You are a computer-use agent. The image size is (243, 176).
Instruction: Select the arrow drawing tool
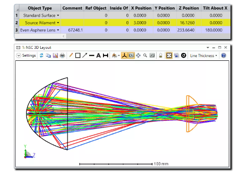pos(85,55)
